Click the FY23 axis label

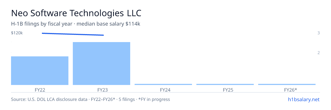coord(102,90)
